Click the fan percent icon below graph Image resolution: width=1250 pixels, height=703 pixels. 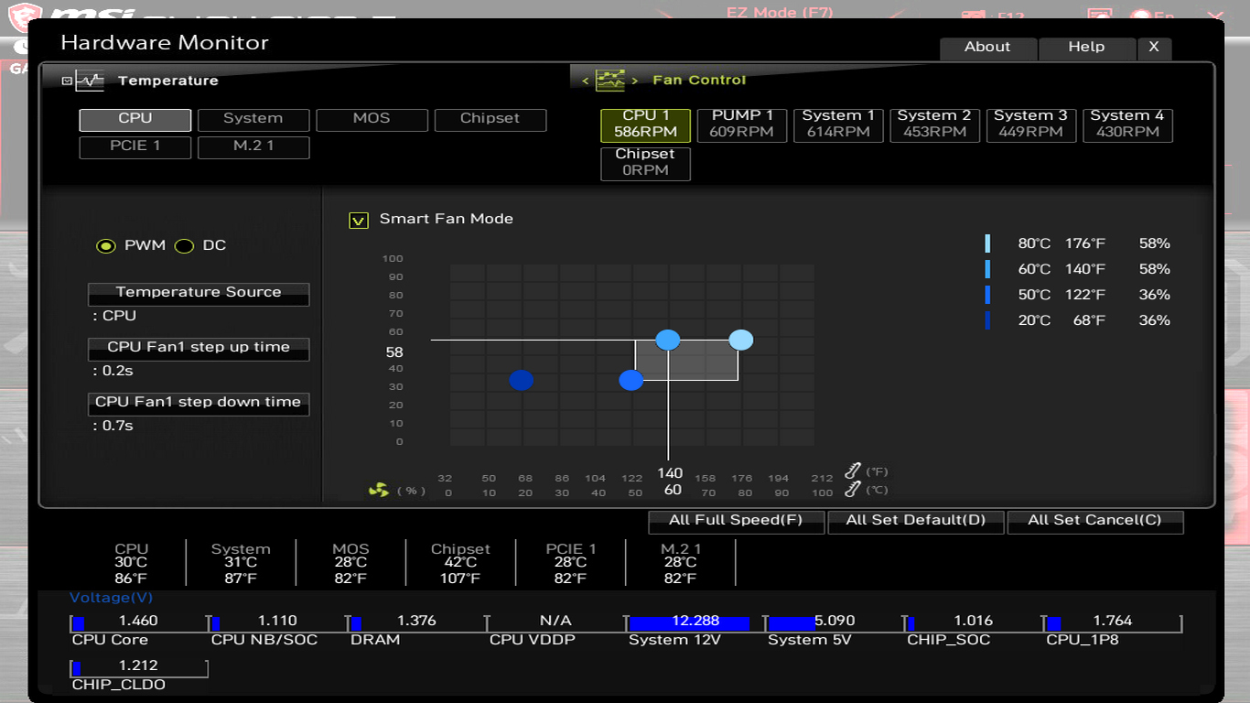pos(379,491)
